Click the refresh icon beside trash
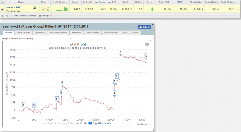This screenshot has width=241, height=132. (x=7, y=16)
